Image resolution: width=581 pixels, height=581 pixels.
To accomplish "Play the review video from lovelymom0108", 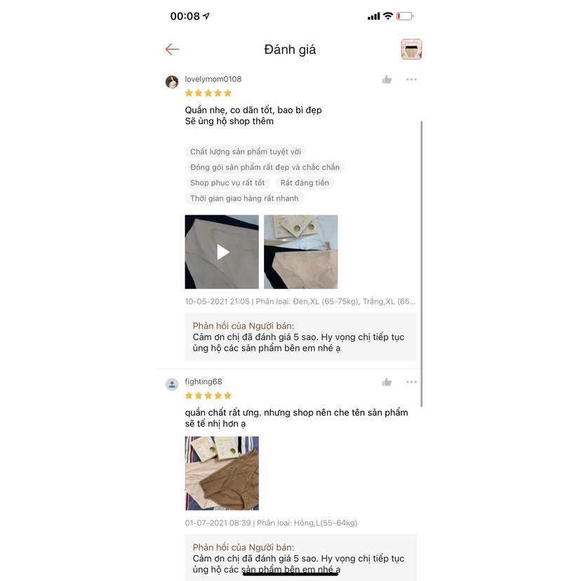I will coord(222,252).
